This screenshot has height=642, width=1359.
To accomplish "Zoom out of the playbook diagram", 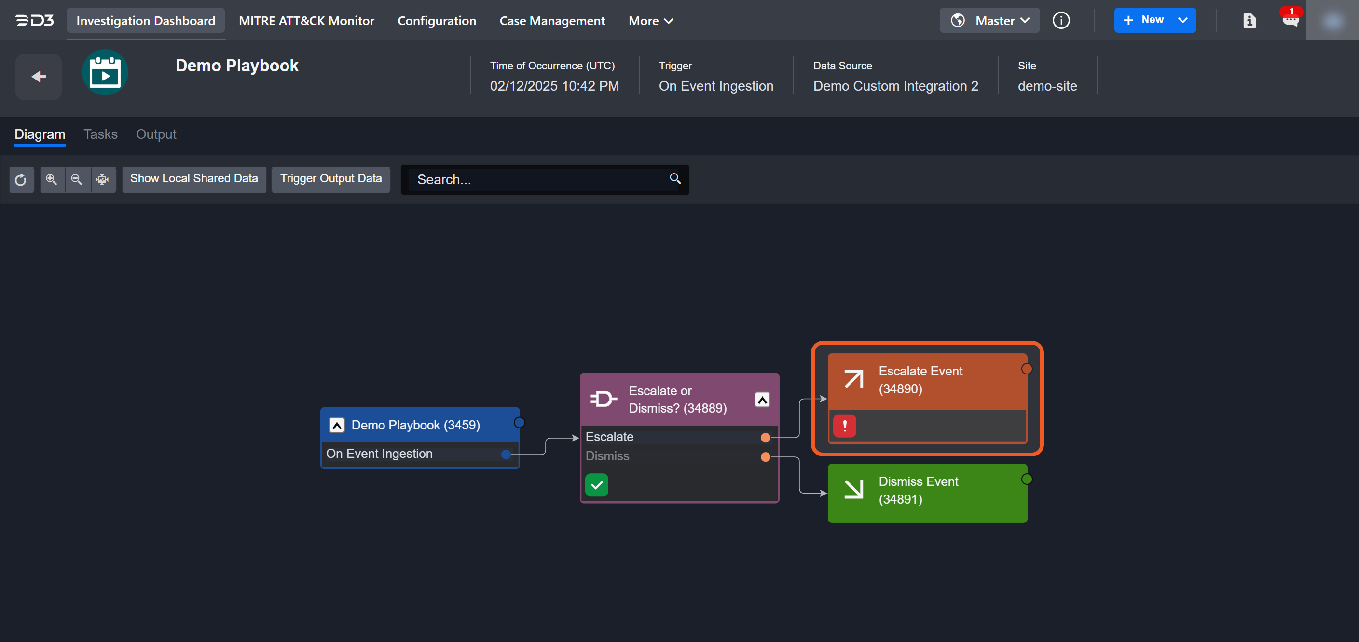I will click(x=77, y=180).
